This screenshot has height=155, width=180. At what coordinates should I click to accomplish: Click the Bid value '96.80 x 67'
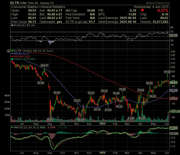tap(55, 14)
